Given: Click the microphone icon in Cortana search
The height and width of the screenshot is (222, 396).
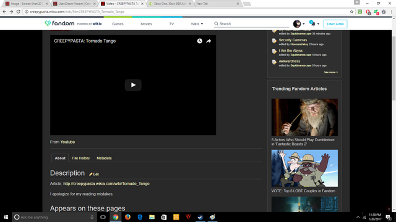Looking at the screenshot, I should tap(92, 217).
